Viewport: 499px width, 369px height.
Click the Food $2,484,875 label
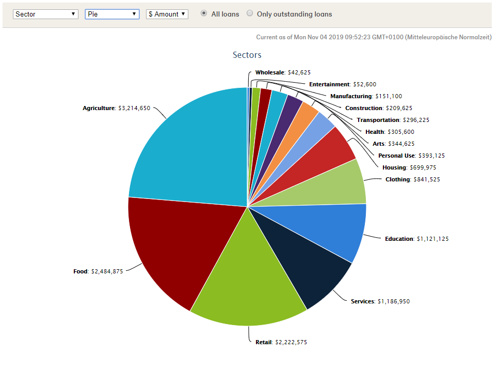(x=98, y=271)
